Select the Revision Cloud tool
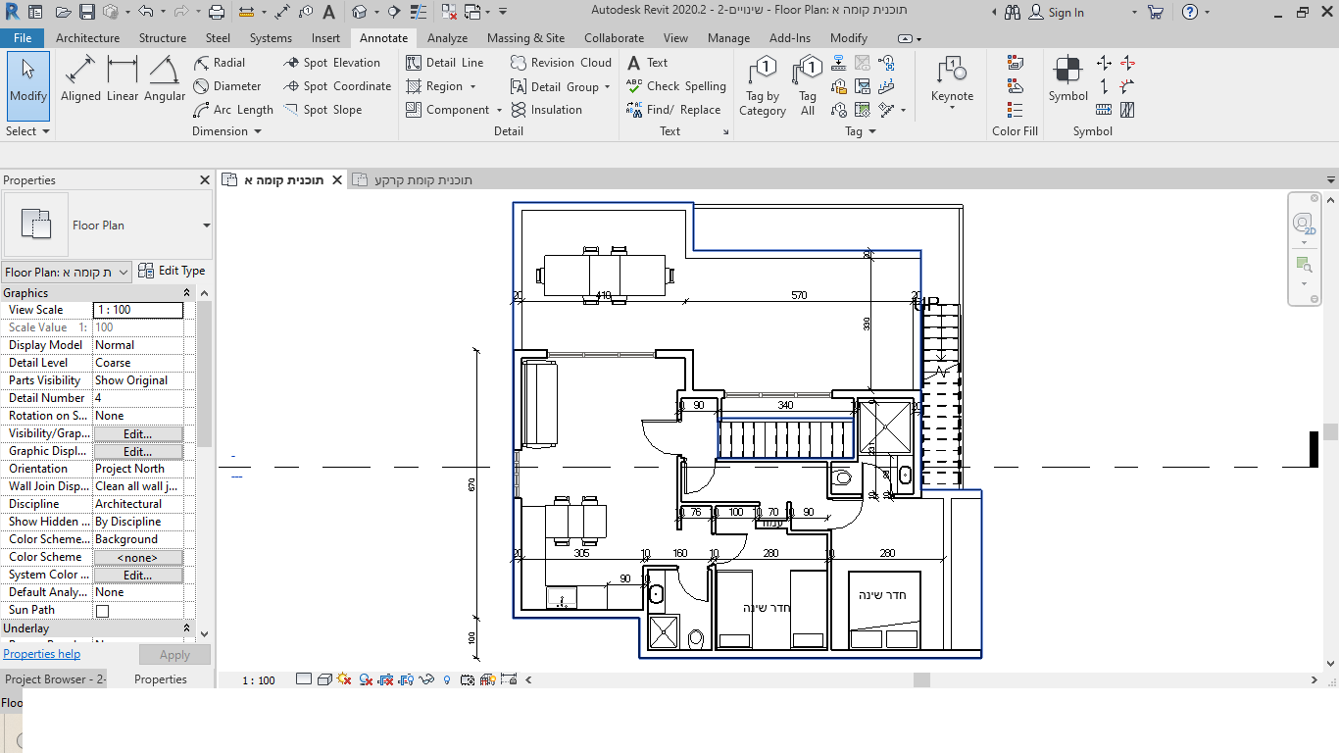This screenshot has height=753, width=1339. point(561,62)
